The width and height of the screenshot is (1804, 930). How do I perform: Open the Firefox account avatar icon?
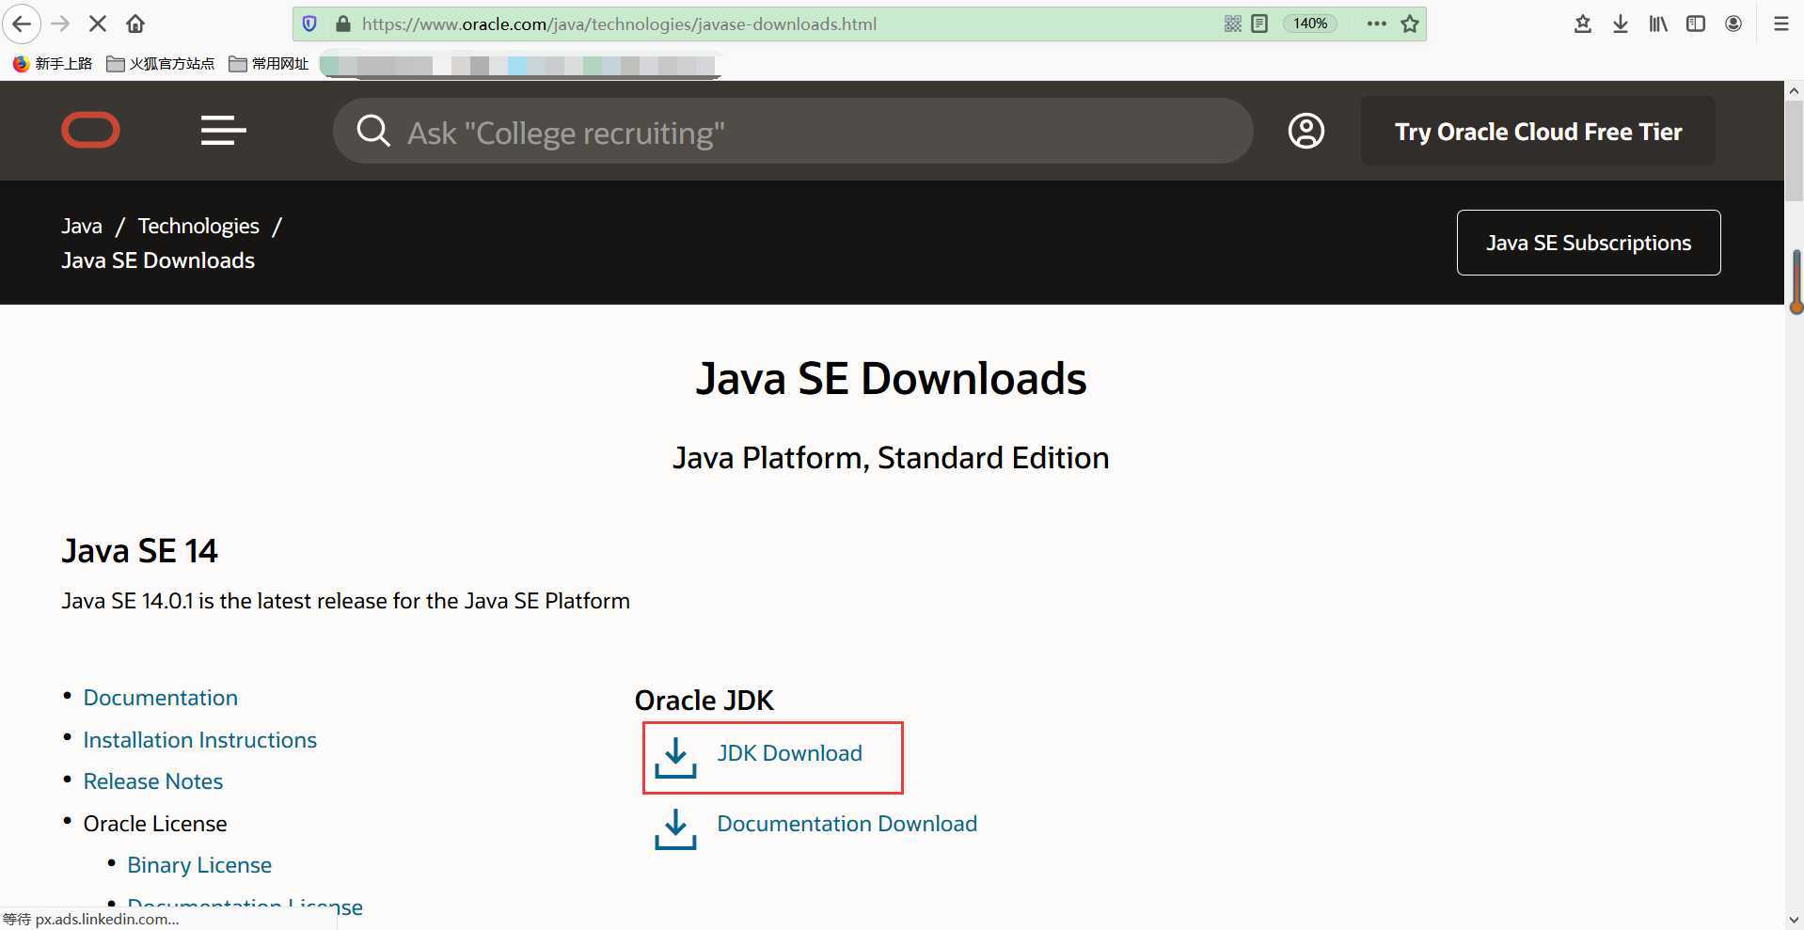[x=1733, y=24]
